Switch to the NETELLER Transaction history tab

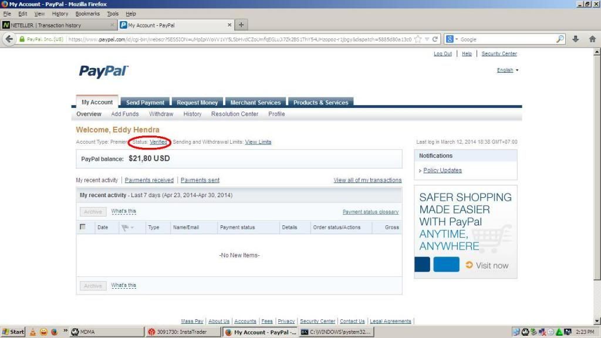tap(58, 25)
